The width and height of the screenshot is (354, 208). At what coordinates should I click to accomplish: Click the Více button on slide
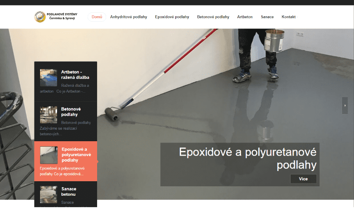[x=303, y=179]
